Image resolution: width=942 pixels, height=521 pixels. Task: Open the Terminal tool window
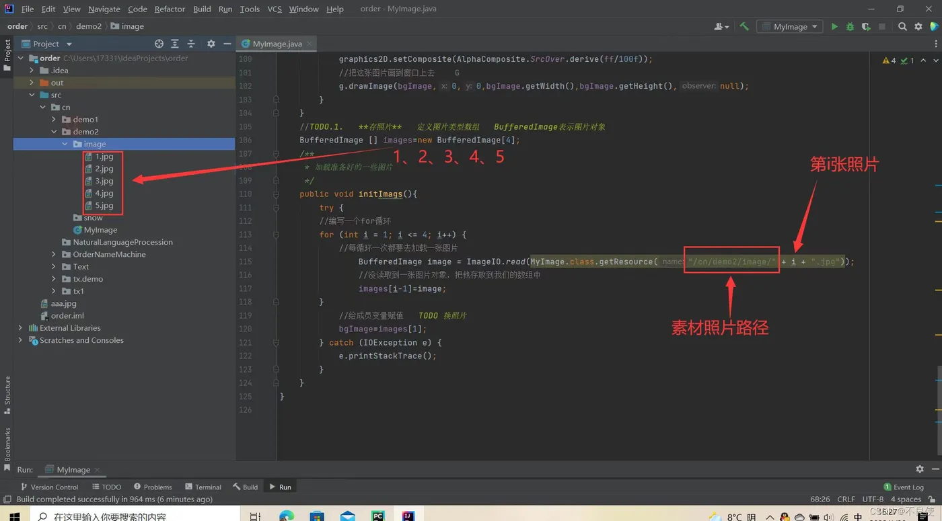203,487
